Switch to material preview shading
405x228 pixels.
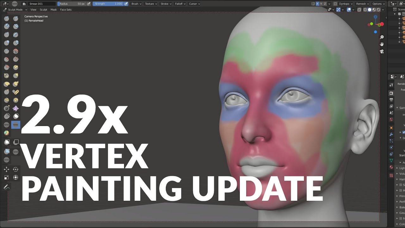pos(374,10)
